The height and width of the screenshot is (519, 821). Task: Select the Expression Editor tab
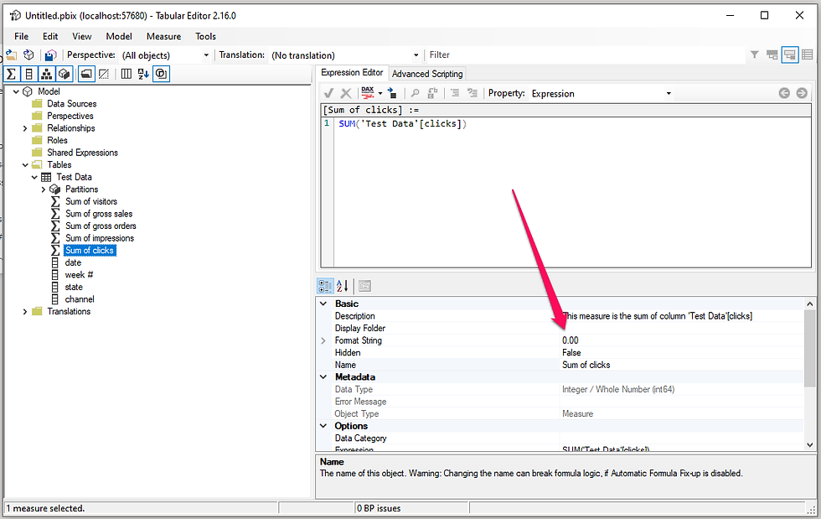(352, 73)
